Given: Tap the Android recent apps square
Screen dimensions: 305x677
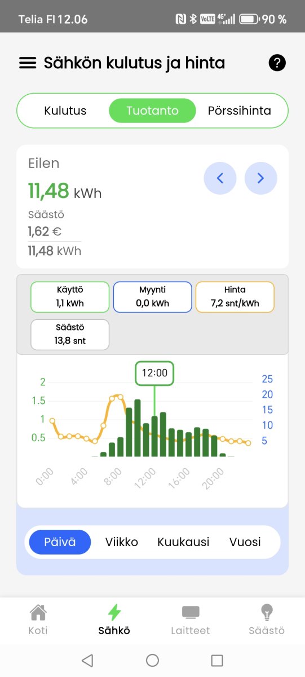Looking at the screenshot, I should tap(217, 661).
